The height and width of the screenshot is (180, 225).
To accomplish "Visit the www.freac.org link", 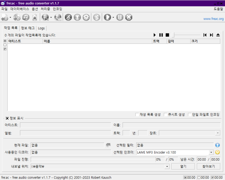I will pyautogui.click(x=213, y=19).
